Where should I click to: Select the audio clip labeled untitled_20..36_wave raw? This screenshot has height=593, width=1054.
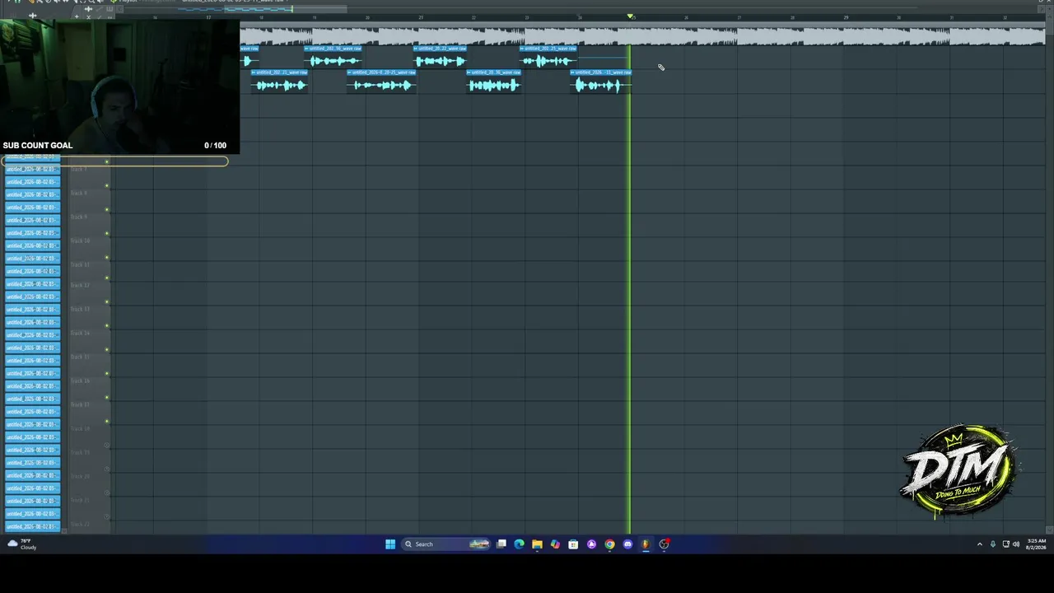494,81
